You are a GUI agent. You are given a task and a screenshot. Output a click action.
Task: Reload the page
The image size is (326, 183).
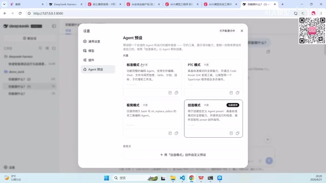click(x=20, y=13)
